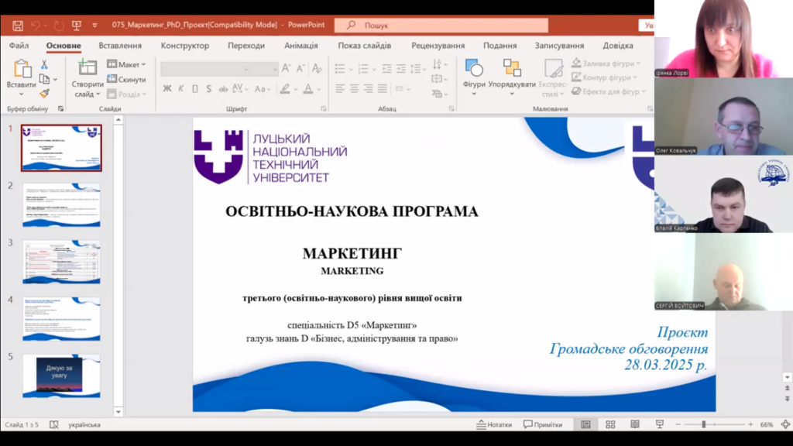This screenshot has width=793, height=446.
Task: Save the presentation with the floppy icon
Action: point(18,26)
